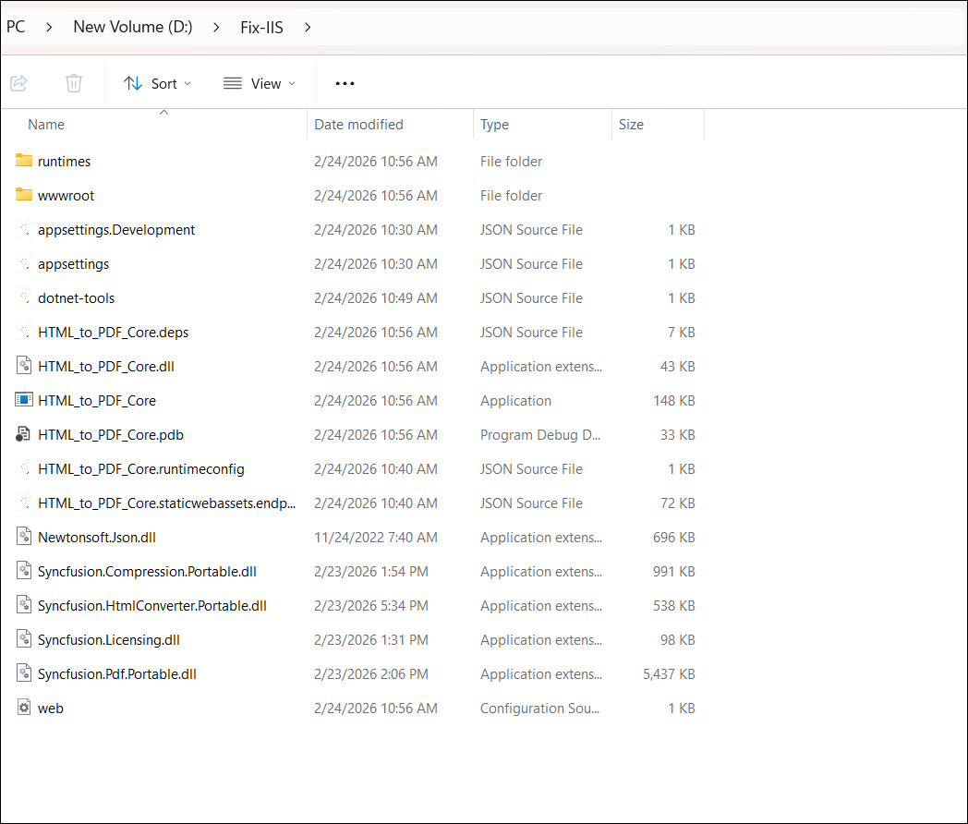
Task: Click the 72 KB size cell
Action: (677, 503)
